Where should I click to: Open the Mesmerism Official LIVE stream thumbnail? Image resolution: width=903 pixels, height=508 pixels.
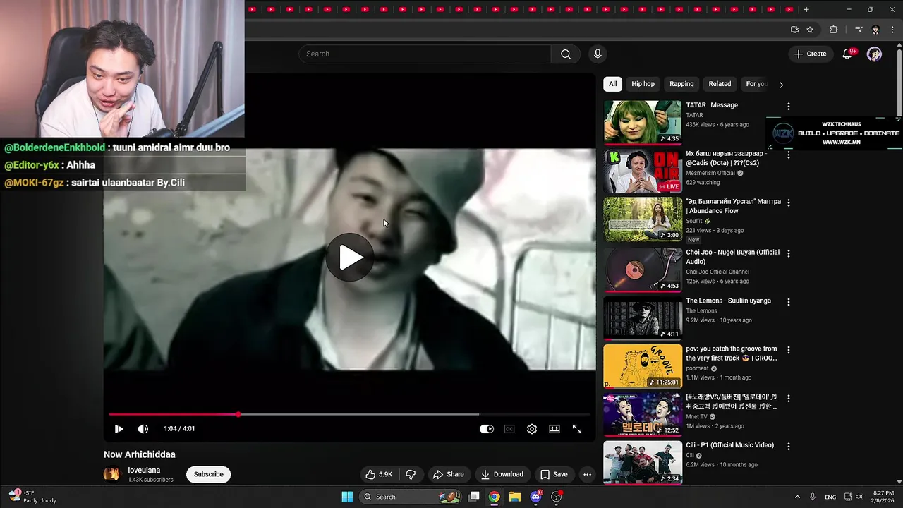pyautogui.click(x=643, y=171)
